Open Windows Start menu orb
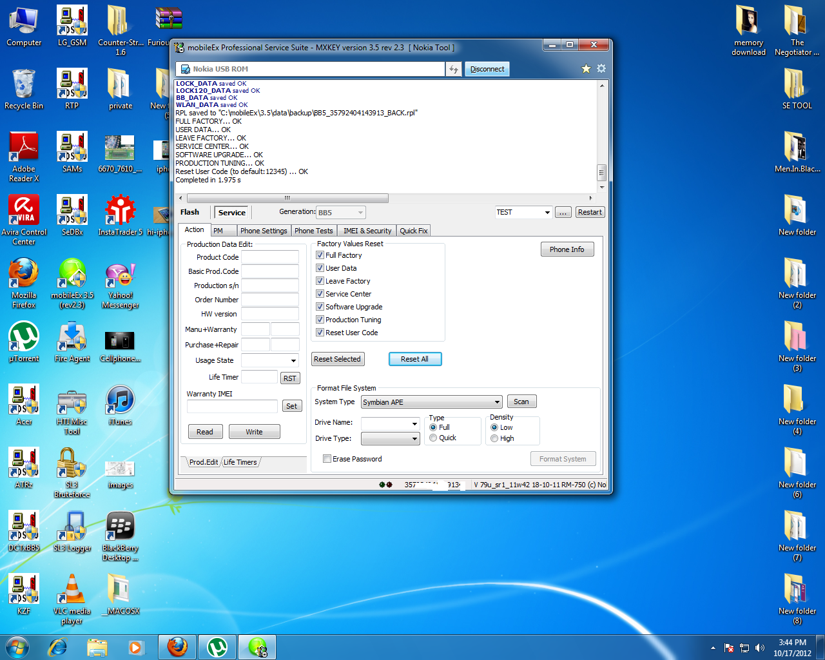Image resolution: width=825 pixels, height=660 pixels. [x=17, y=647]
